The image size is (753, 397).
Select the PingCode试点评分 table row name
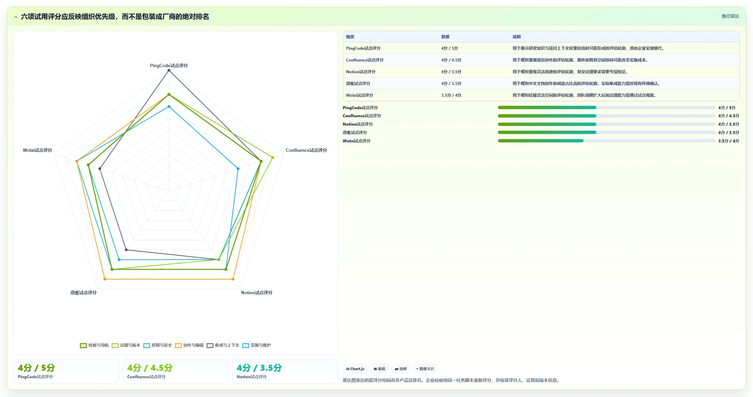363,48
